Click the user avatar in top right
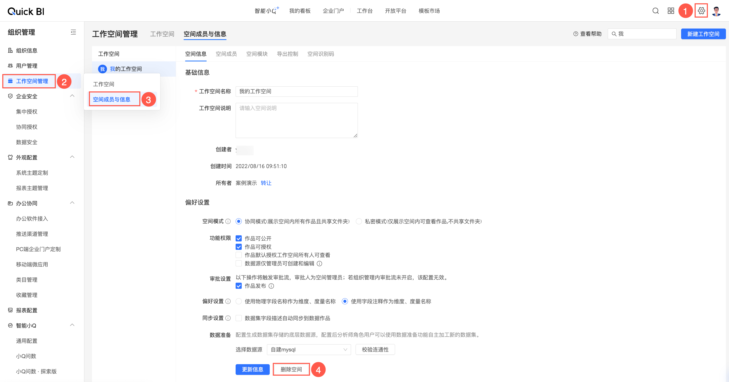The height and width of the screenshot is (382, 729). (716, 11)
